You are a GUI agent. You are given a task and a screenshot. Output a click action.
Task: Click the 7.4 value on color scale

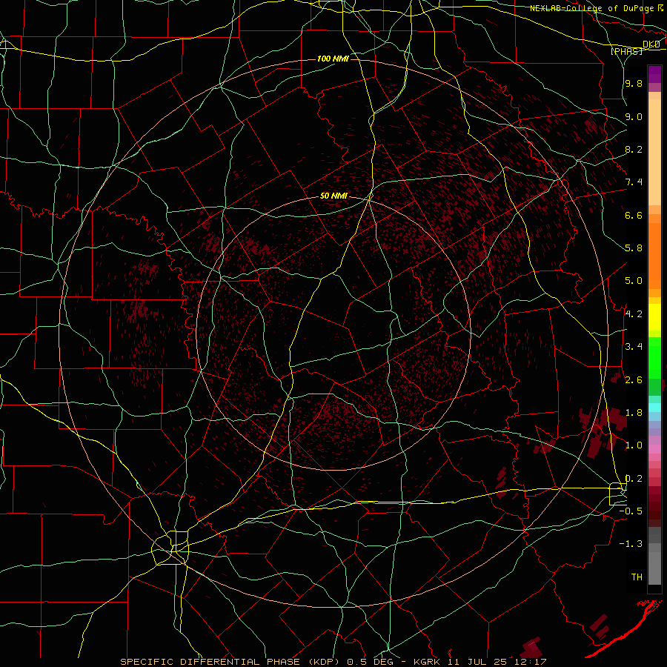(x=634, y=182)
